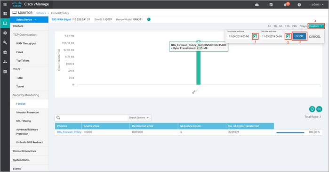The width and height of the screenshot is (329, 172).
Task: Open the start date calendar picker
Action: point(255,36)
